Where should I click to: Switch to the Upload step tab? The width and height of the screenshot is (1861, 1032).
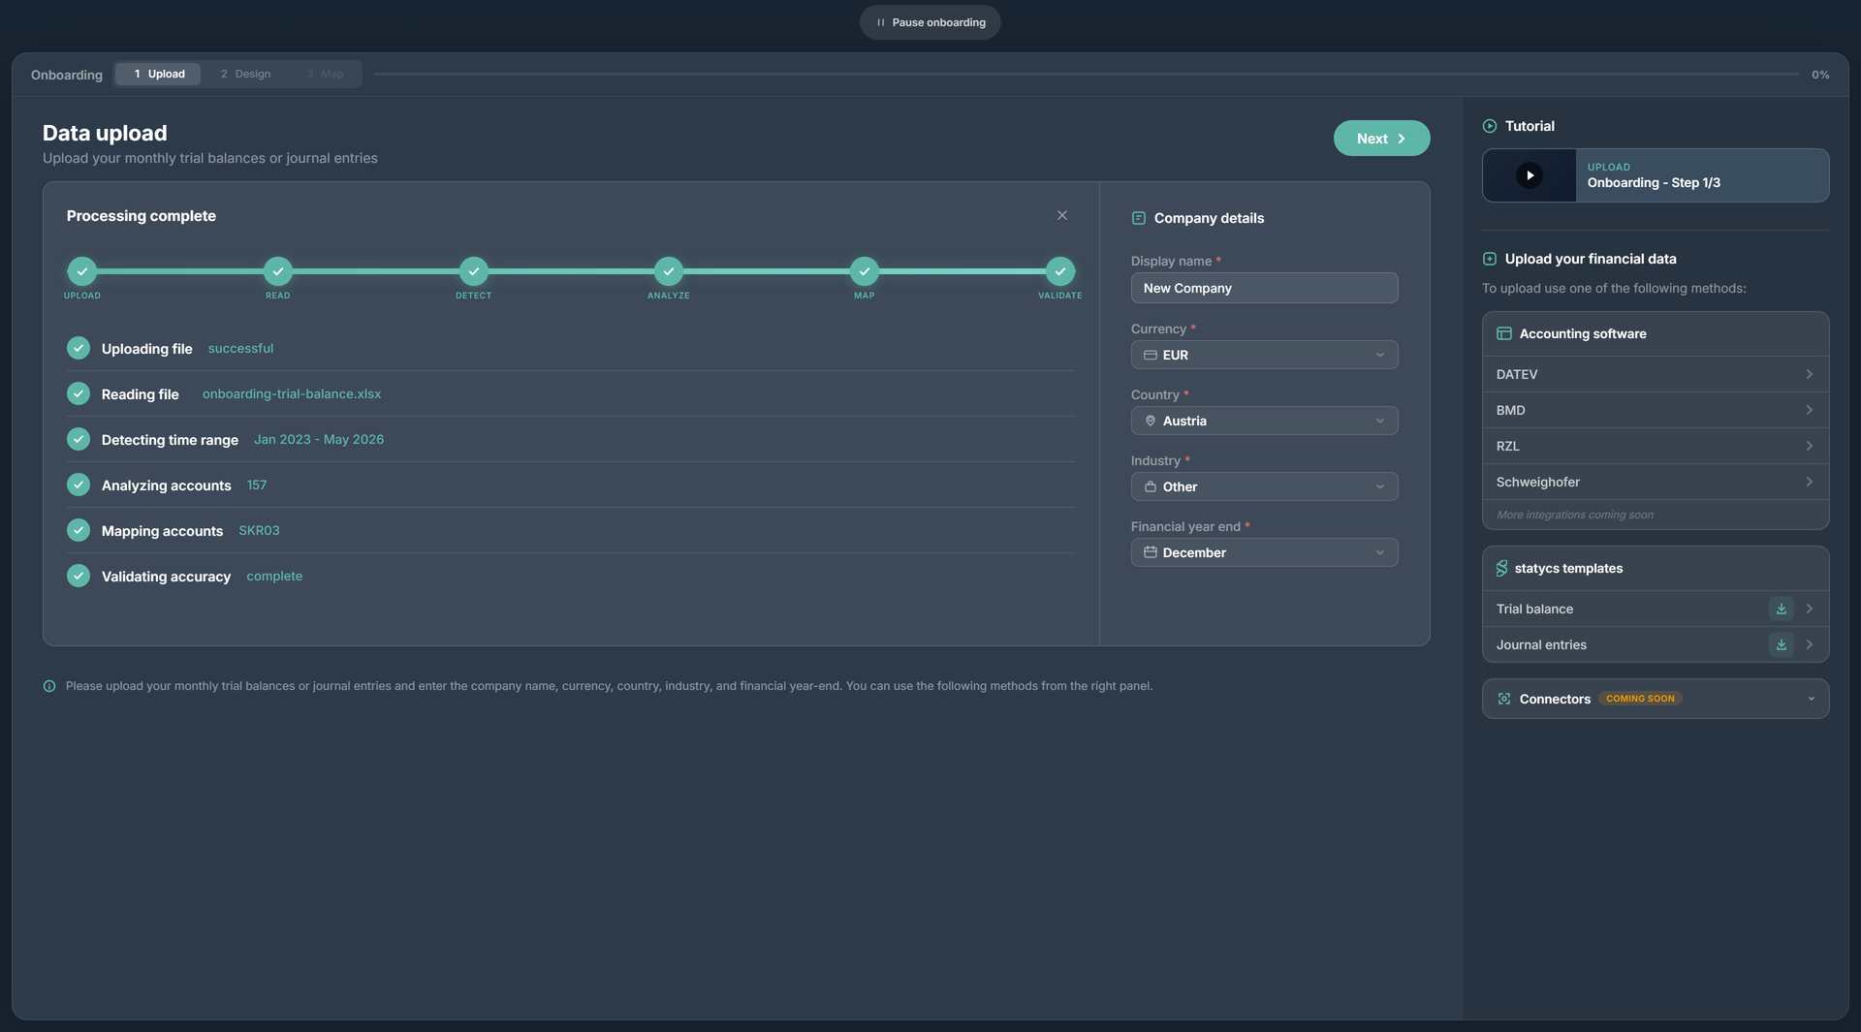158,74
